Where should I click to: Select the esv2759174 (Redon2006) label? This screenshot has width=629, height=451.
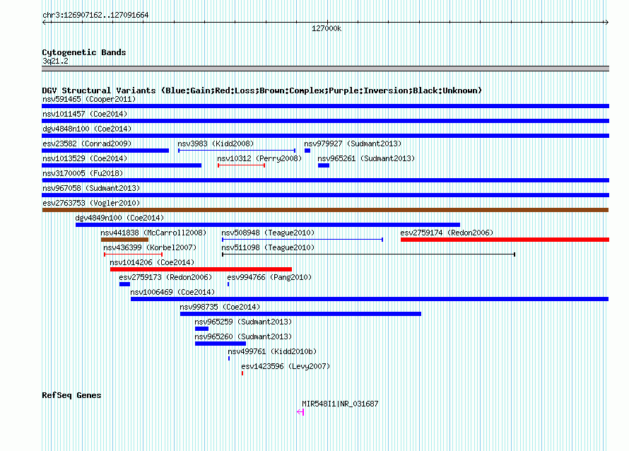pyautogui.click(x=447, y=233)
